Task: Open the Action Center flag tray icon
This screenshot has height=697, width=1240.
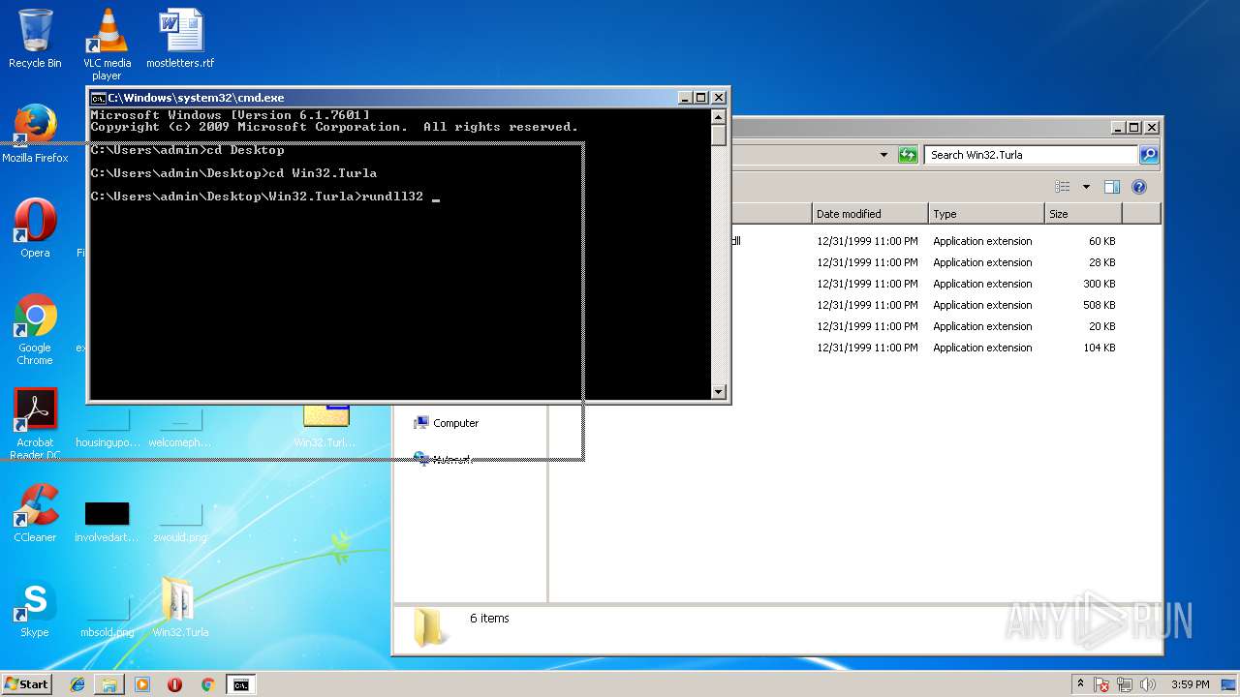Action: pyautogui.click(x=1102, y=684)
